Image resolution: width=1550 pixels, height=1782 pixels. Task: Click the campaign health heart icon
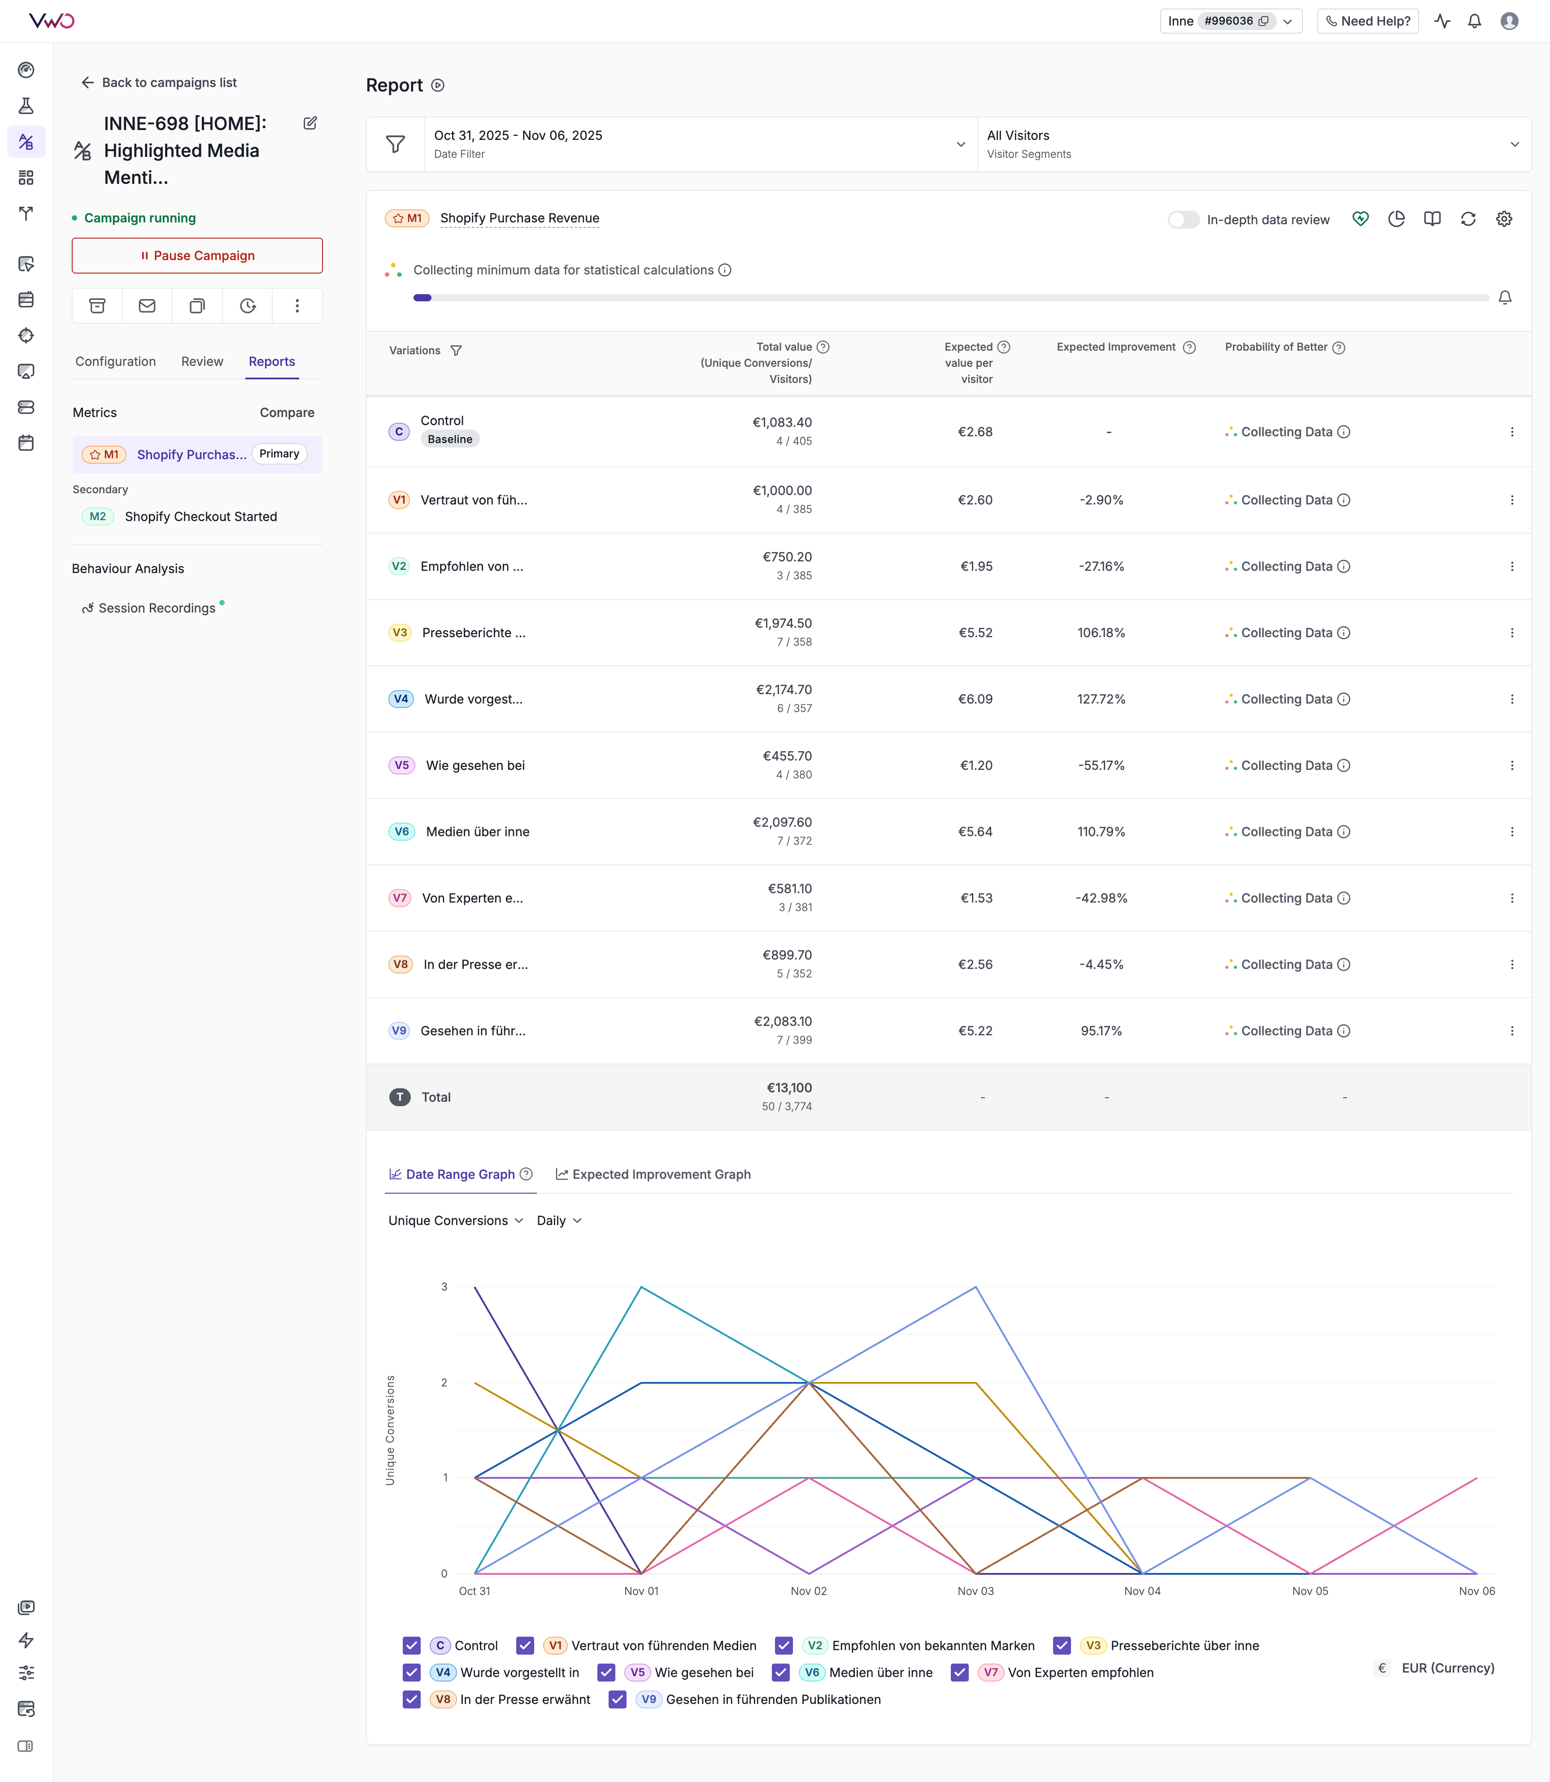coord(1361,220)
